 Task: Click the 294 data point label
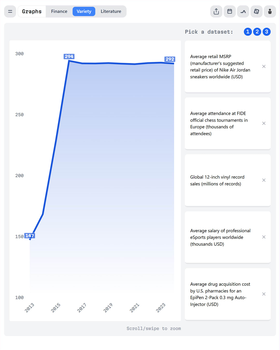69,56
